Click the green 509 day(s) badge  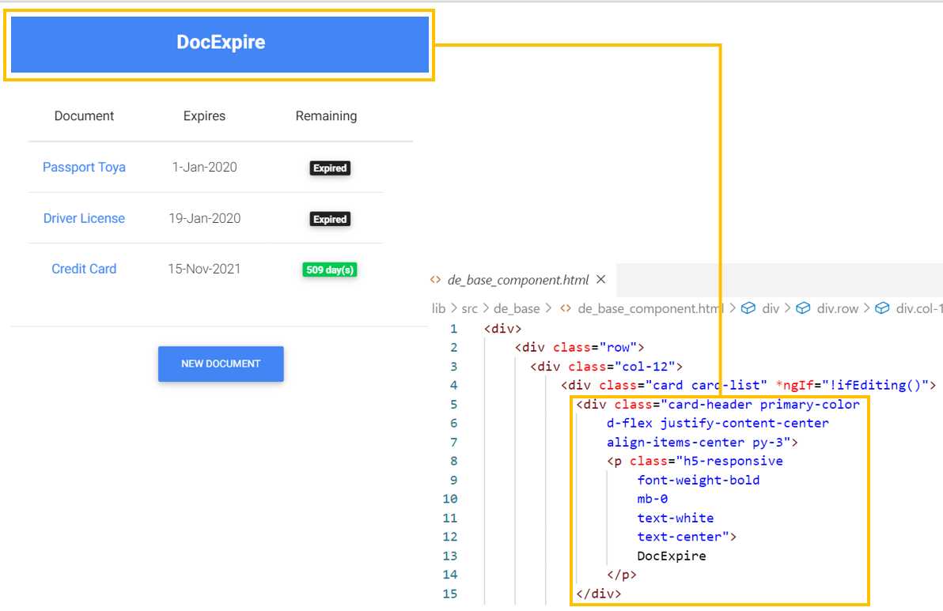pos(330,270)
